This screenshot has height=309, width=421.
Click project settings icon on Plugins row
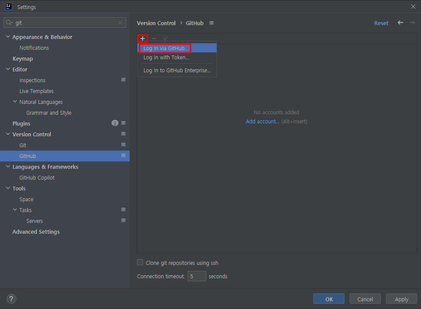124,123
